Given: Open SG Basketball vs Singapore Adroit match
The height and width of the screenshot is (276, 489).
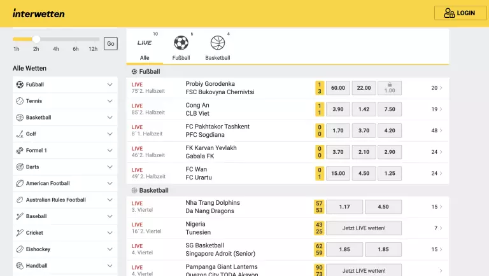Looking at the screenshot, I should pos(220,249).
